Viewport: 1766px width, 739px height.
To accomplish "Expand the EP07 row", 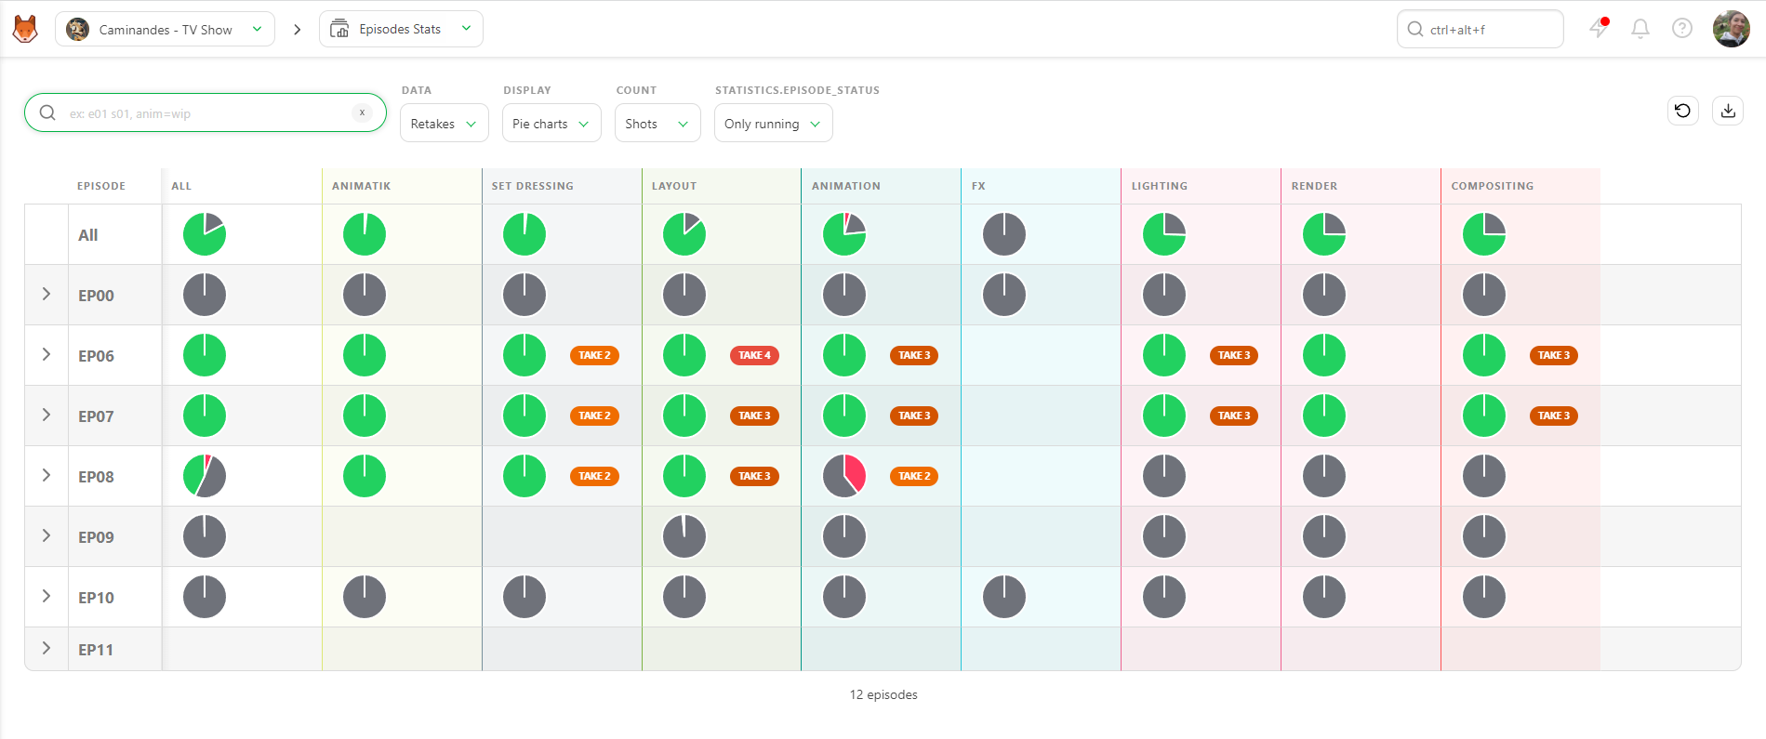I will [x=46, y=415].
